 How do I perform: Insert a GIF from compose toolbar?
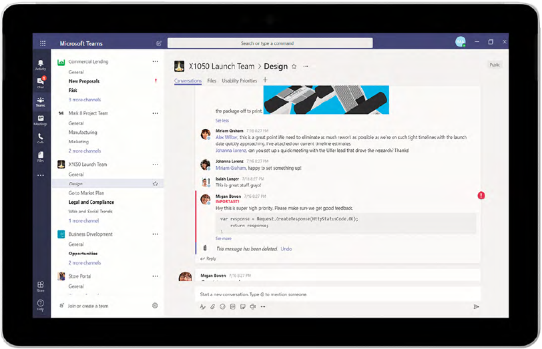click(x=233, y=306)
